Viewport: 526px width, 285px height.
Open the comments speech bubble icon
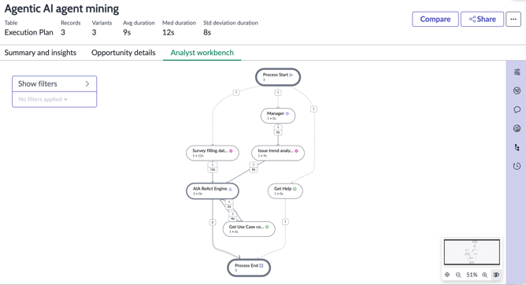coord(517,109)
